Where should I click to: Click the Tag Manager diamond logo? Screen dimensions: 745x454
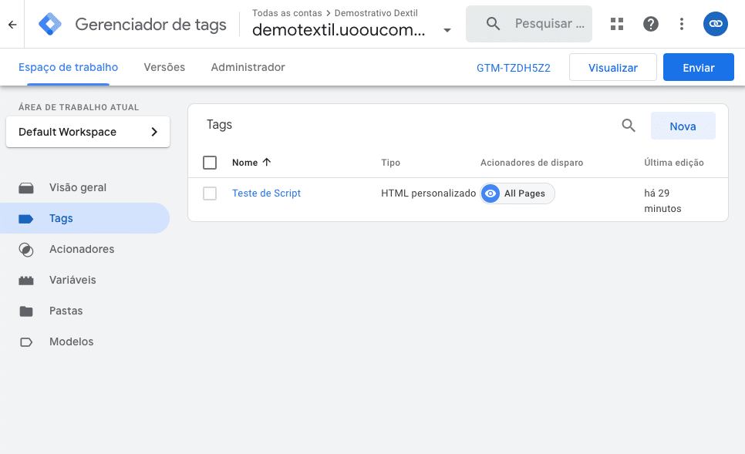(50, 24)
